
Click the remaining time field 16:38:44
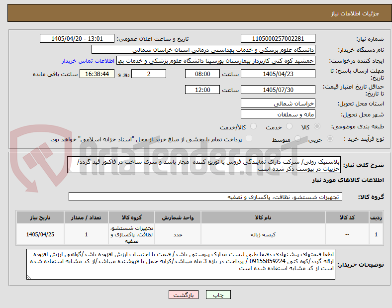[x=97, y=74]
